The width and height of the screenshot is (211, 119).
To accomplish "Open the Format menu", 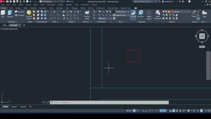I will tap(28, 5).
